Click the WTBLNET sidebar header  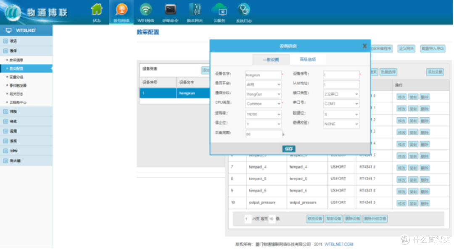pos(26,30)
